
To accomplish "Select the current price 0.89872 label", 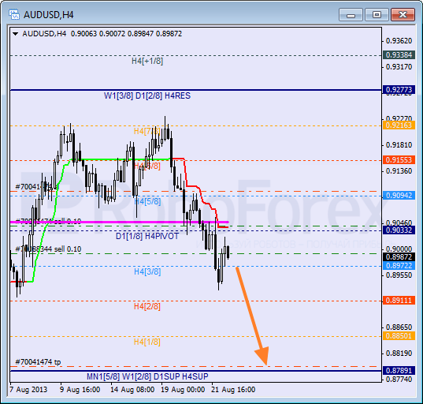I will pos(399,257).
